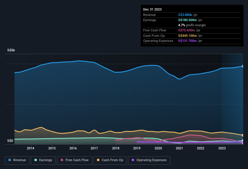248x169 pixels.
Task: Toggle Operating Expenses legend item
Action: (149, 160)
